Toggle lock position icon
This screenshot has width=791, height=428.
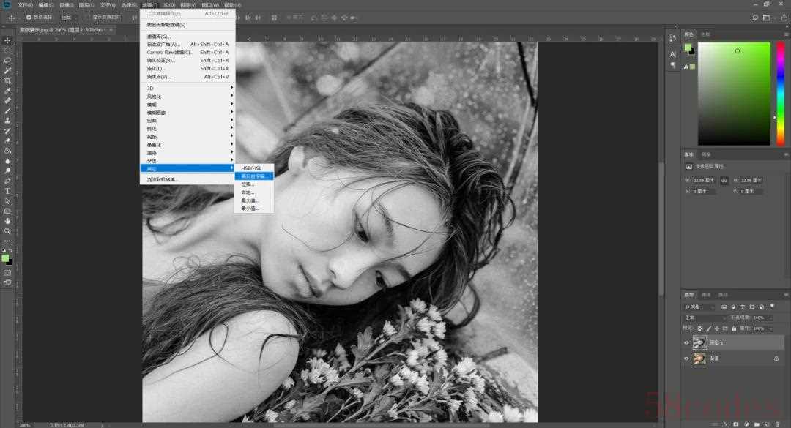tap(717, 328)
